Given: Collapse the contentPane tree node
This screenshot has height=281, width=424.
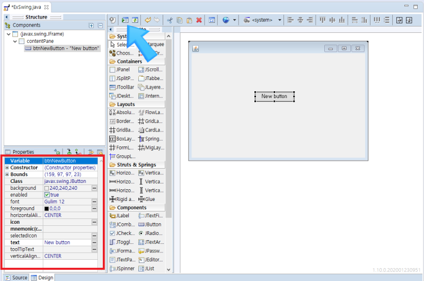Looking at the screenshot, I should coord(15,41).
